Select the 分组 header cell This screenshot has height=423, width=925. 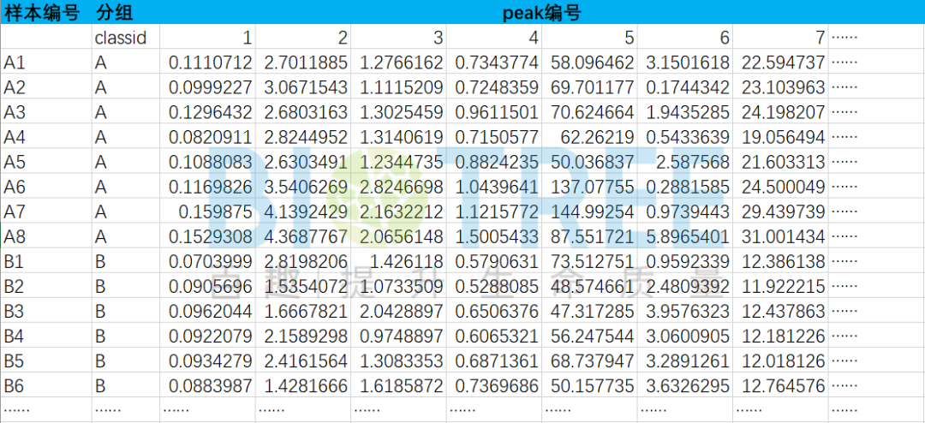coord(115,13)
